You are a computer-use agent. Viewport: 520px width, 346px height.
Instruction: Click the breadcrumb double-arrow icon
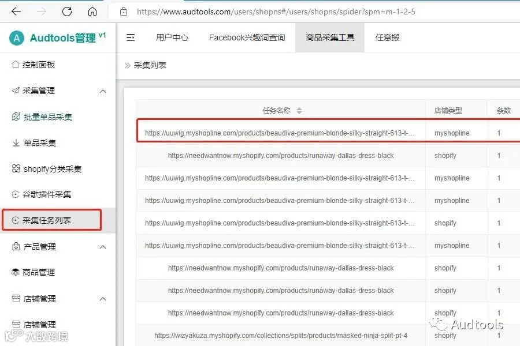(127, 66)
